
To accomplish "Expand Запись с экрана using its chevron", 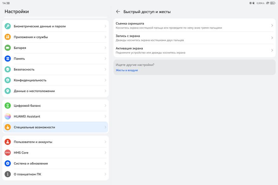I will (x=272, y=38).
